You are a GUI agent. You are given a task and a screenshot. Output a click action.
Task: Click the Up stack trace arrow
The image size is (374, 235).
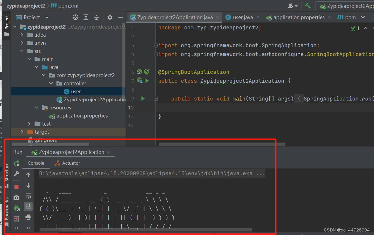tap(28, 175)
